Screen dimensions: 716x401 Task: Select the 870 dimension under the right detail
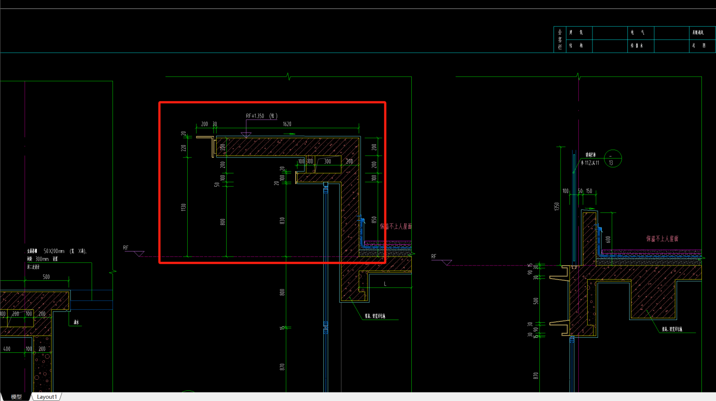pyautogui.click(x=536, y=376)
